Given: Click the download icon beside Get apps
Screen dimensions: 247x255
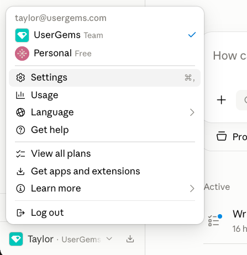Looking at the screenshot, I should pos(20,171).
